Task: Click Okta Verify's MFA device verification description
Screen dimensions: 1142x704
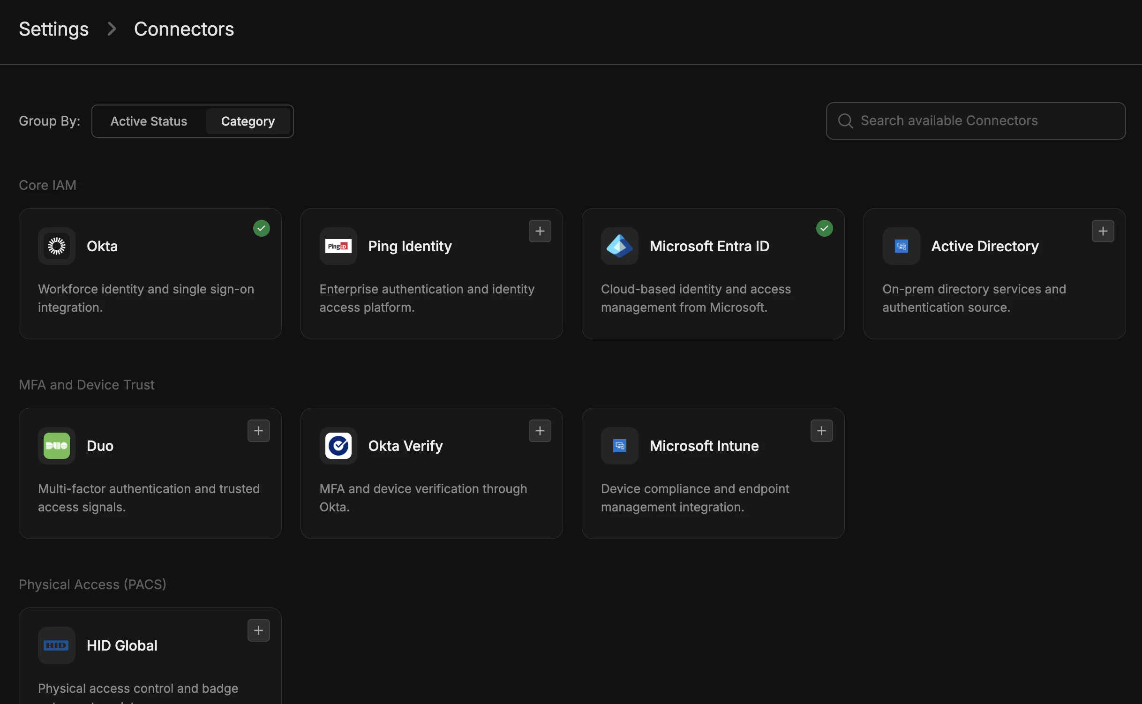Action: coord(423,498)
